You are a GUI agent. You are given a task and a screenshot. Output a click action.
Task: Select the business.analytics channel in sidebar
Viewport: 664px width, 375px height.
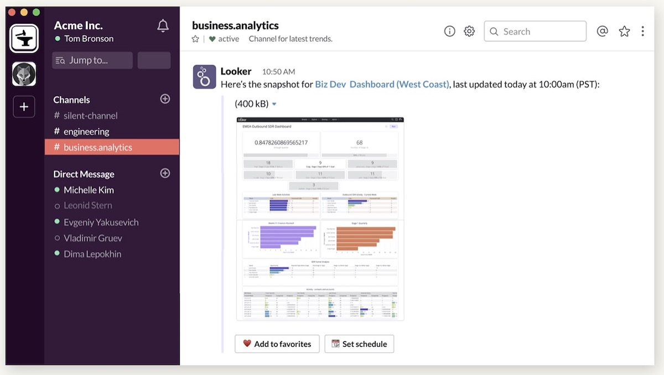(112, 147)
